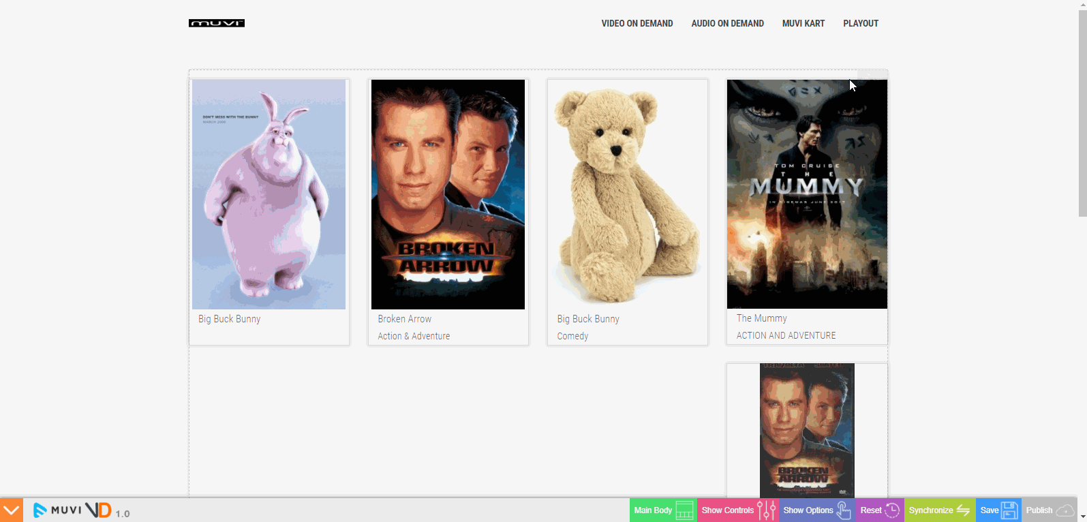Open the Video On Demand menu
The image size is (1087, 522).
(637, 23)
